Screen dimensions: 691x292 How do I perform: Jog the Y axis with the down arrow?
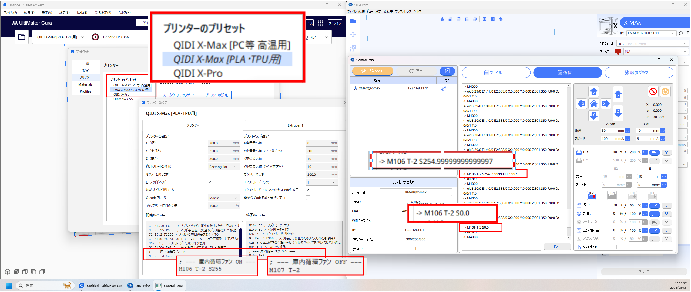[x=594, y=116]
